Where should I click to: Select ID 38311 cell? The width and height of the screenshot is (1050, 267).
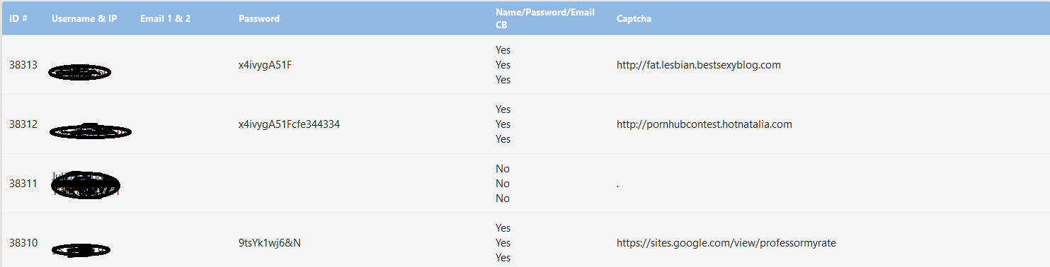pos(23,184)
